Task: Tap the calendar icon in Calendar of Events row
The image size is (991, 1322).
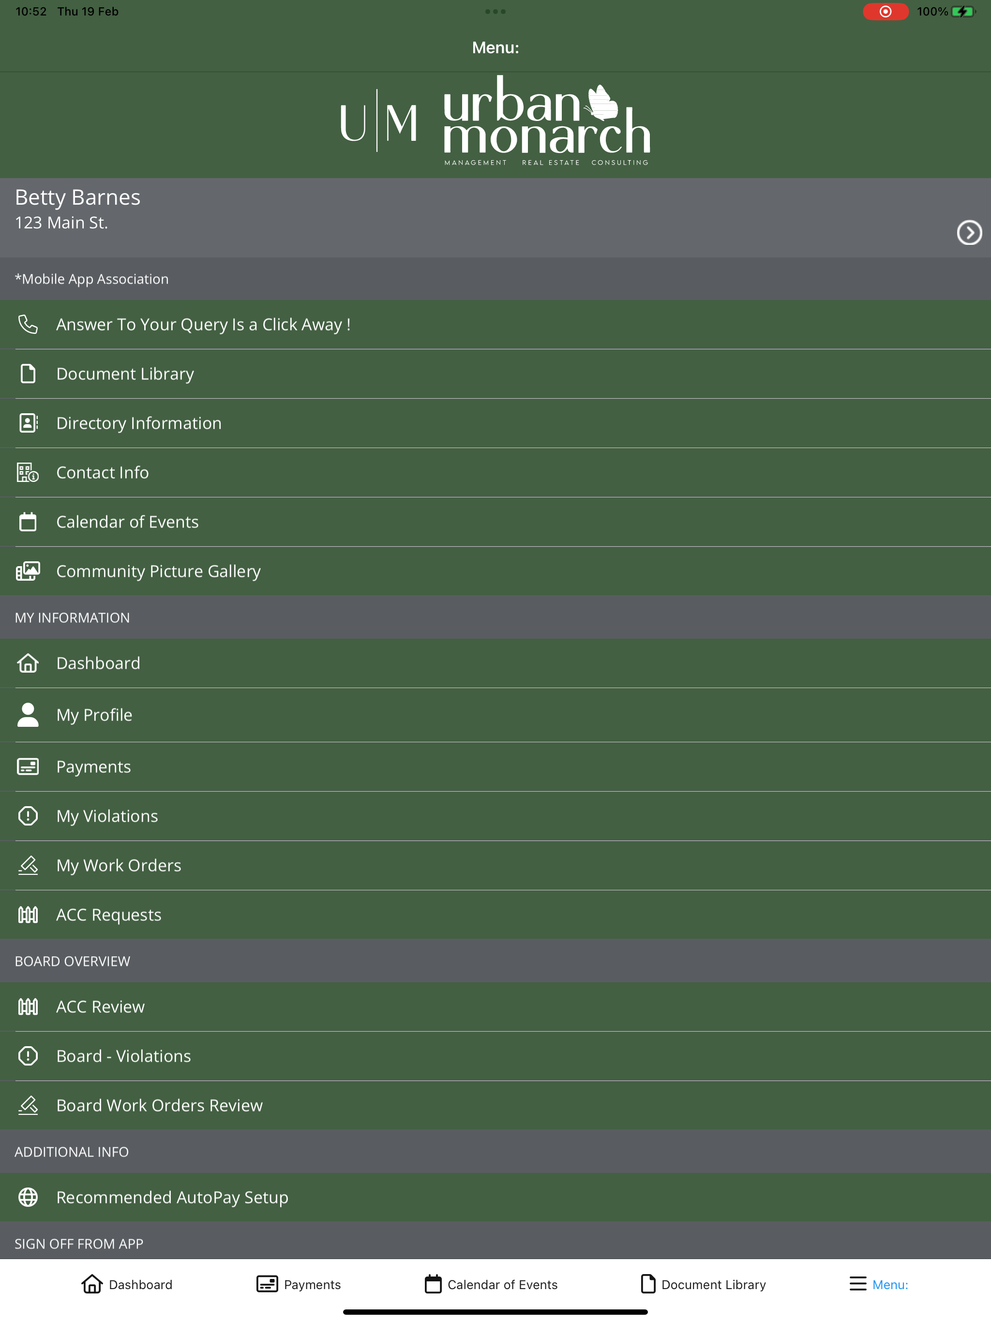Action: (28, 522)
